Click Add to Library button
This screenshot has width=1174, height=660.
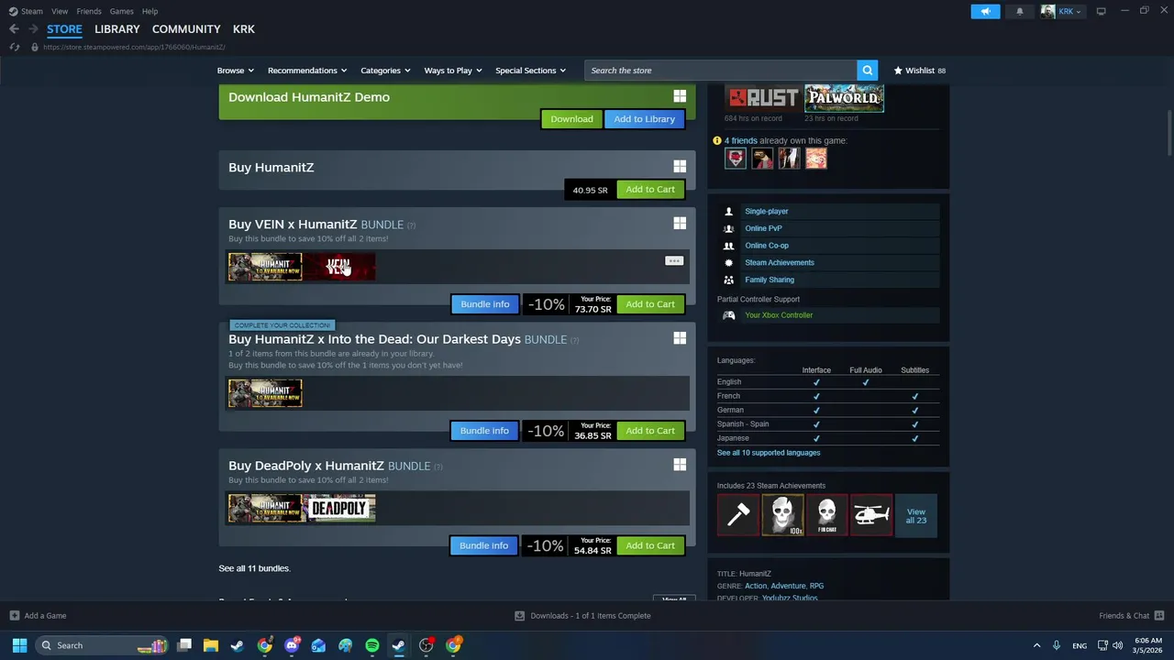click(x=644, y=119)
